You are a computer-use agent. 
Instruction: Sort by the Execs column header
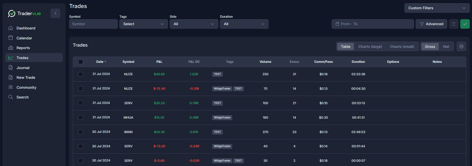(294, 62)
